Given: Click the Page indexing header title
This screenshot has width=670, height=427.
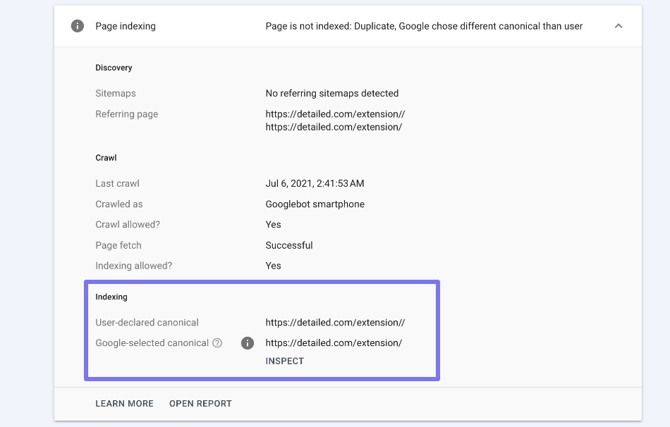Looking at the screenshot, I should [x=126, y=26].
